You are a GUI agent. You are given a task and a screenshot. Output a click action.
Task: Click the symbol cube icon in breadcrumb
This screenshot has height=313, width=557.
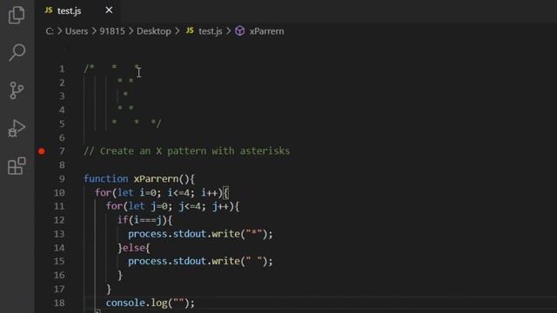point(240,31)
